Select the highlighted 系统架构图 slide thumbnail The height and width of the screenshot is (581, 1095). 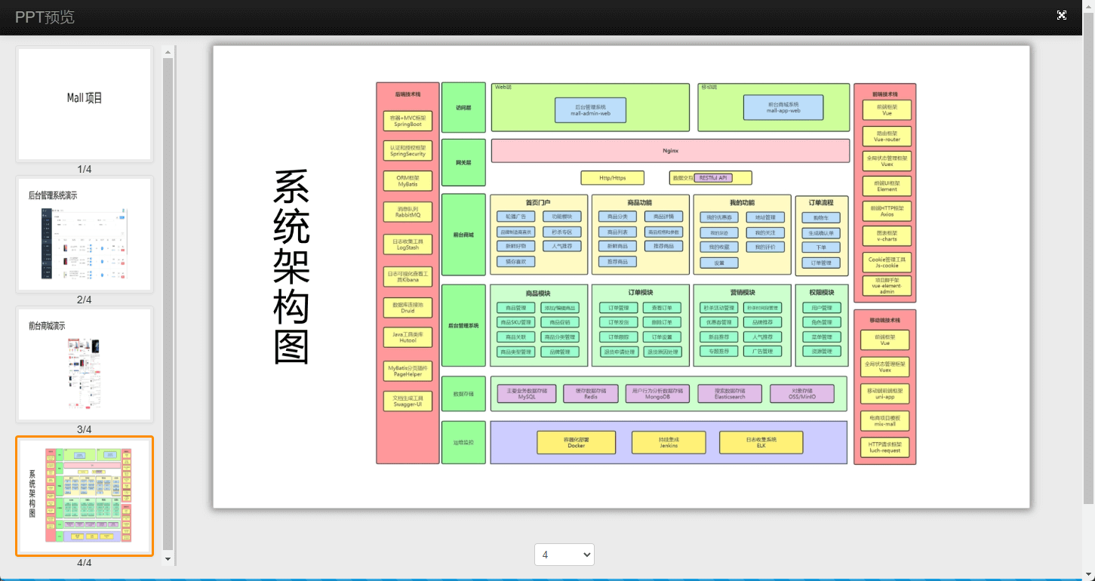click(85, 496)
